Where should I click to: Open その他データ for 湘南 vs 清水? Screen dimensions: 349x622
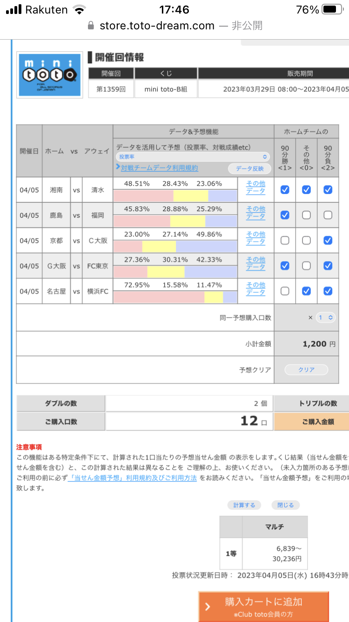(255, 187)
